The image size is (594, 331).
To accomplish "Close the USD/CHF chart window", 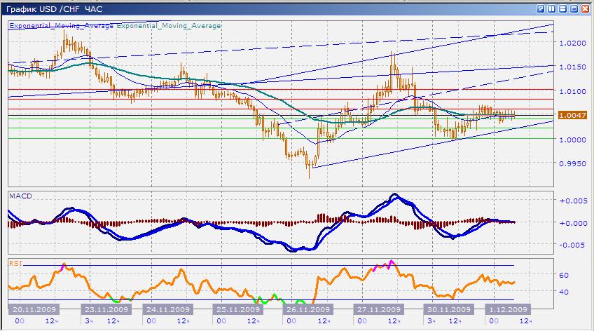I will pos(586,8).
